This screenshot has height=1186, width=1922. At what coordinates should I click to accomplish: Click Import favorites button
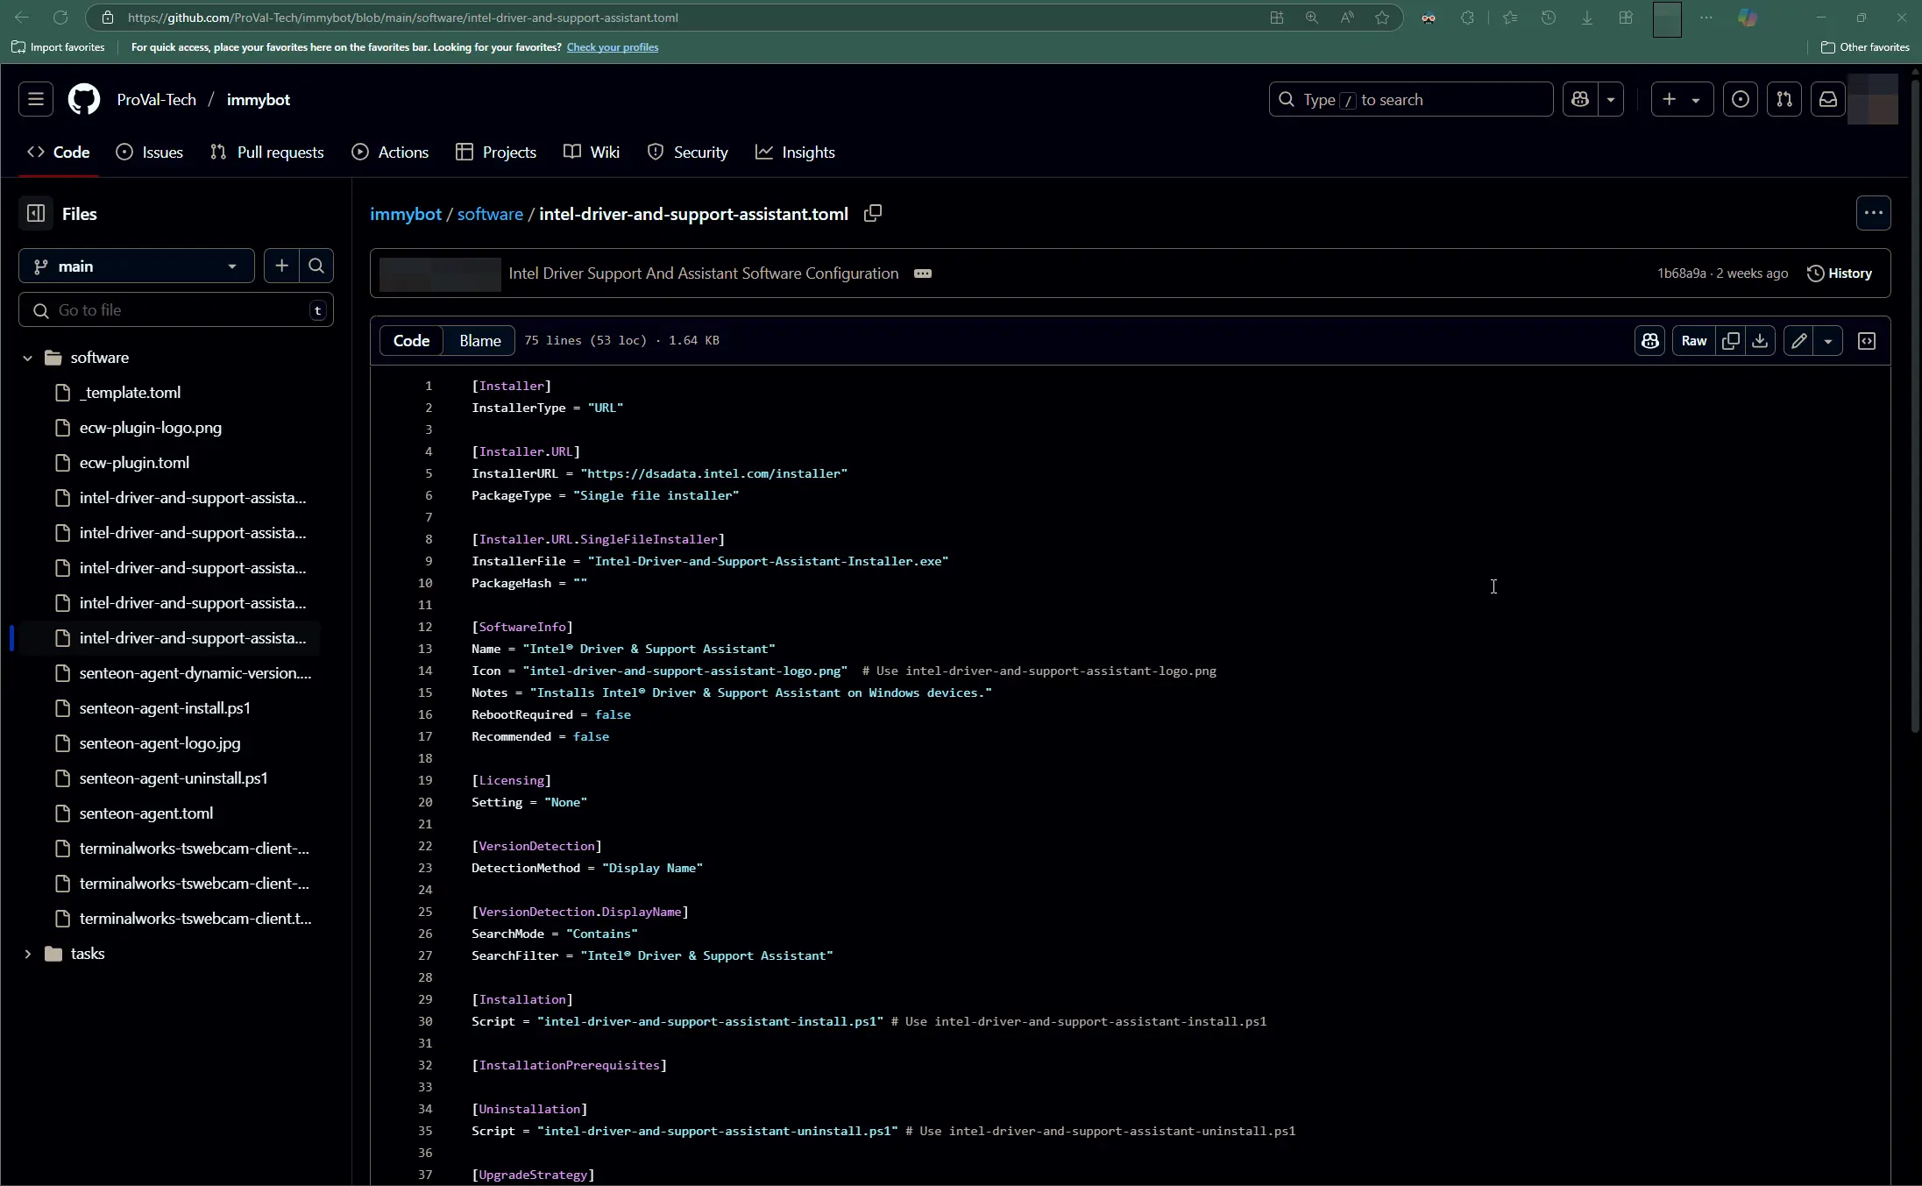(58, 47)
